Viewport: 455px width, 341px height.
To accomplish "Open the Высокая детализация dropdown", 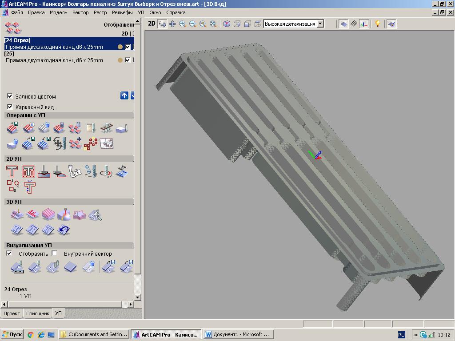I will tap(320, 24).
